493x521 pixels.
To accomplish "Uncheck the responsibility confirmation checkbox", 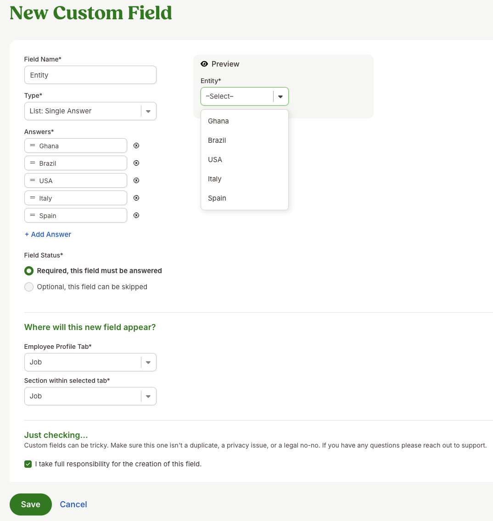I will [x=28, y=464].
